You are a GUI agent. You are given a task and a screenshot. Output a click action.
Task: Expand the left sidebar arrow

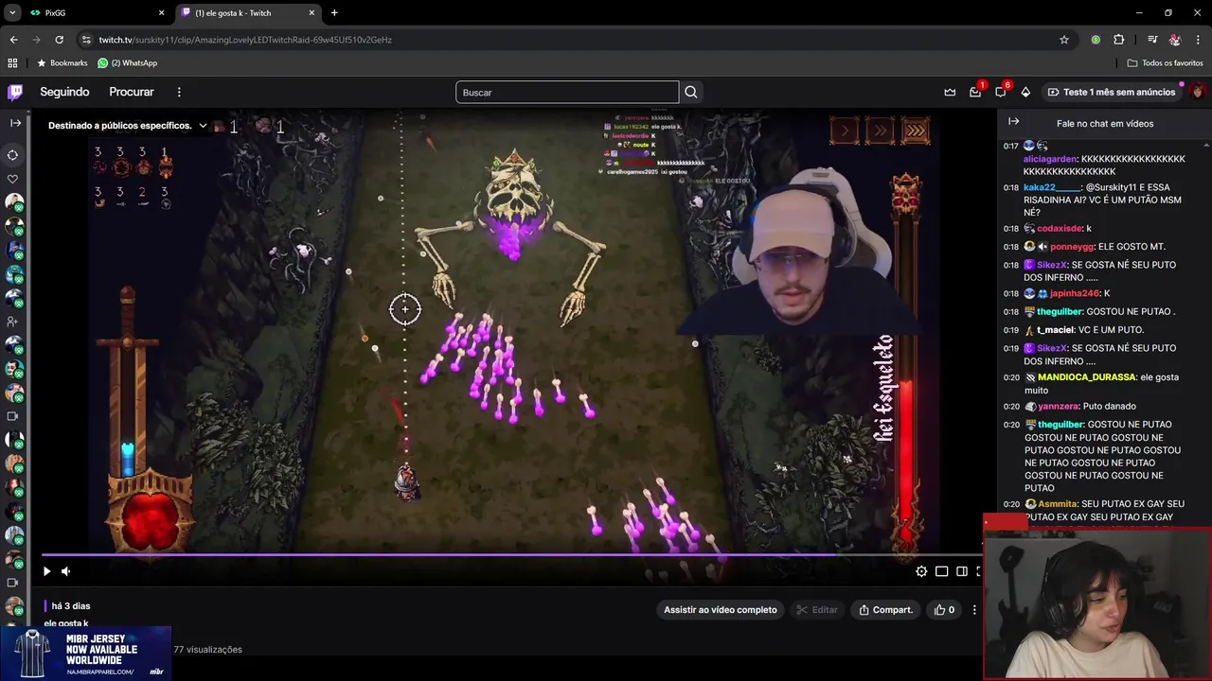(x=15, y=123)
